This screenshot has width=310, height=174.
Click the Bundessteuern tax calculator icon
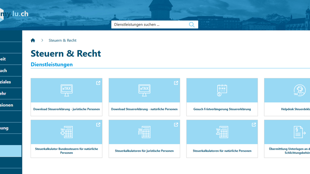tap(66, 132)
